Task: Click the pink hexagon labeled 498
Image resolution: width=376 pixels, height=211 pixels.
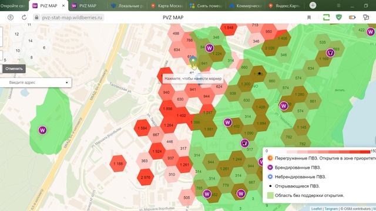Action: click(x=176, y=33)
